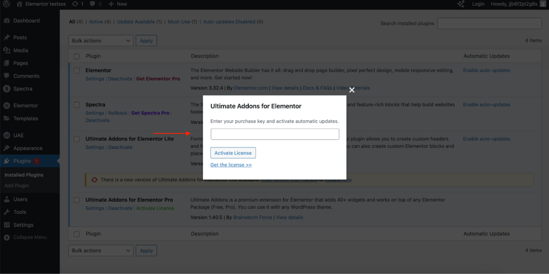This screenshot has height=274, width=549.
Task: Collapse the admin sidebar menu
Action: (x=30, y=238)
